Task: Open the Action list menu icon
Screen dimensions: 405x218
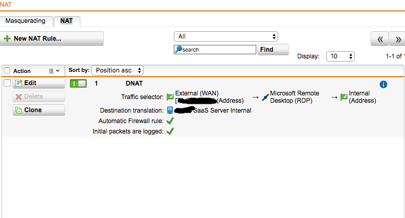Action: (x=54, y=71)
